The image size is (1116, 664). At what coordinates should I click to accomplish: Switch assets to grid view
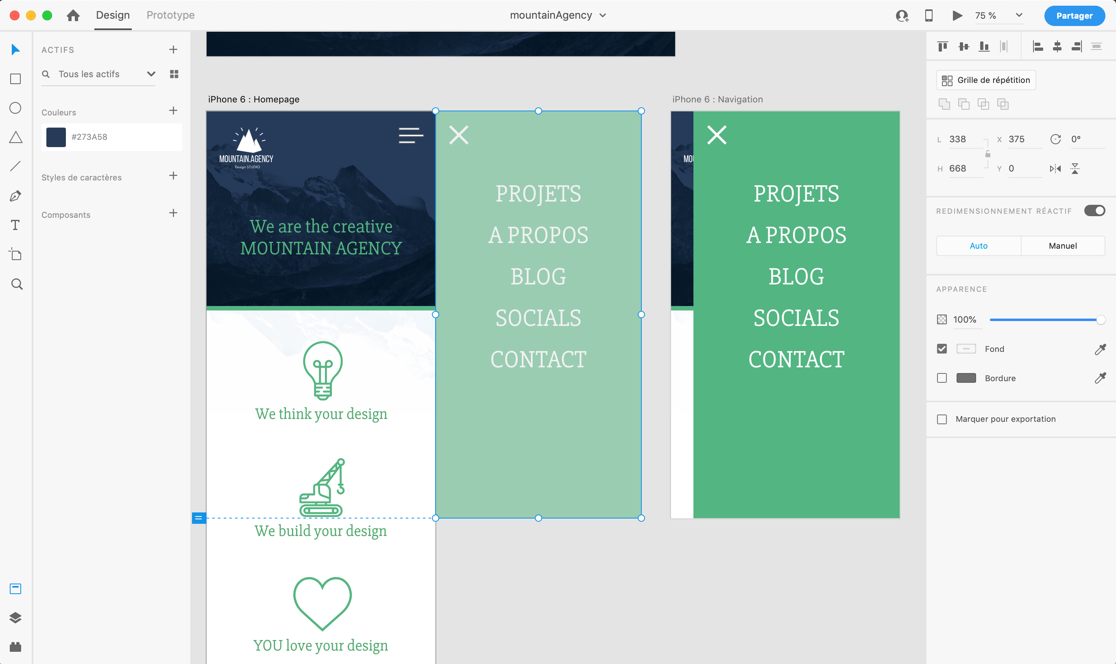[x=174, y=74]
